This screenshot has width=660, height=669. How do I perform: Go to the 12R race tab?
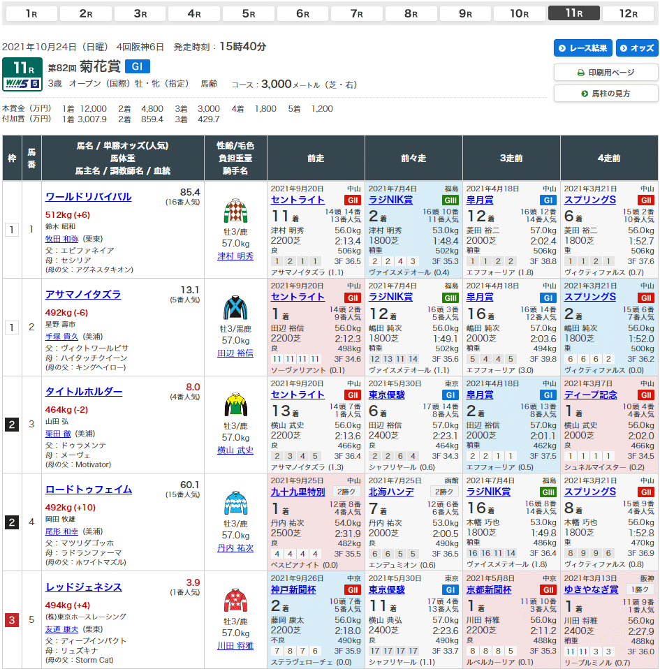pos(628,14)
